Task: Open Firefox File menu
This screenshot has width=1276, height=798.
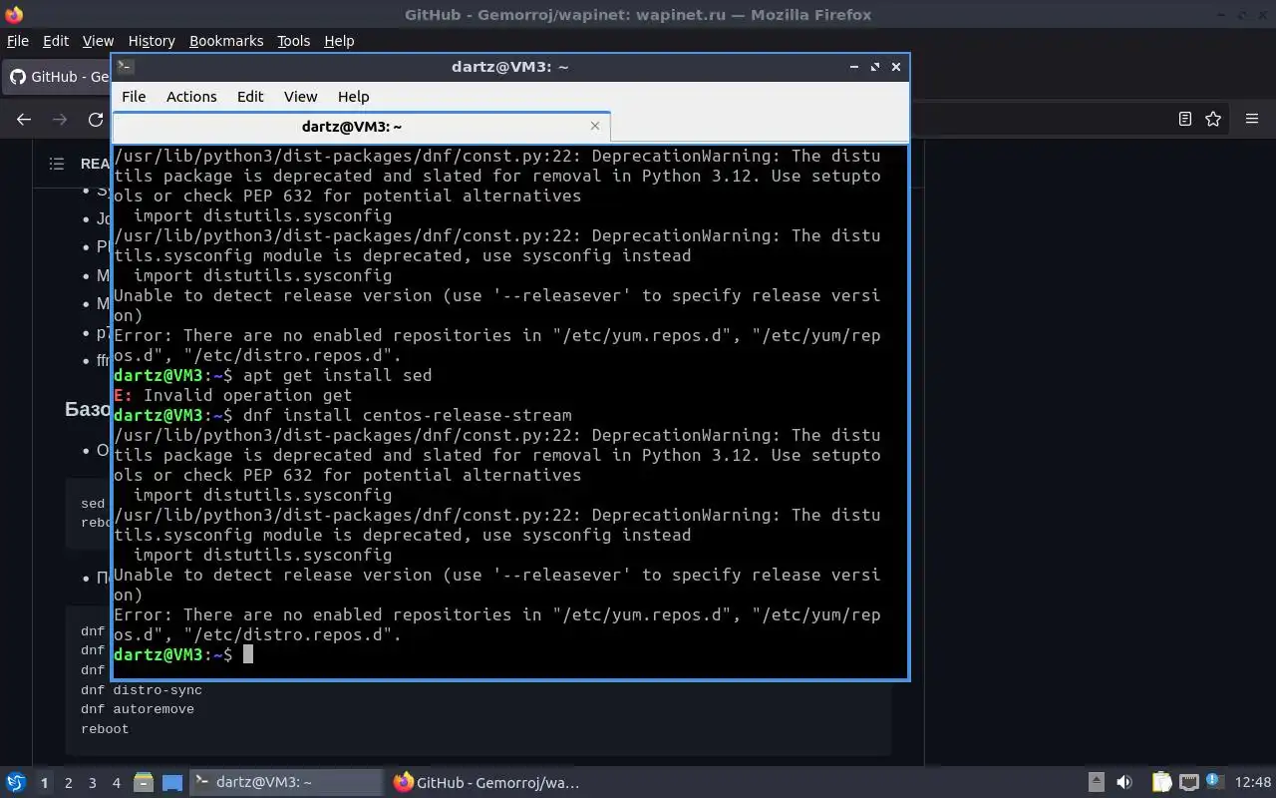Action: pyautogui.click(x=18, y=41)
